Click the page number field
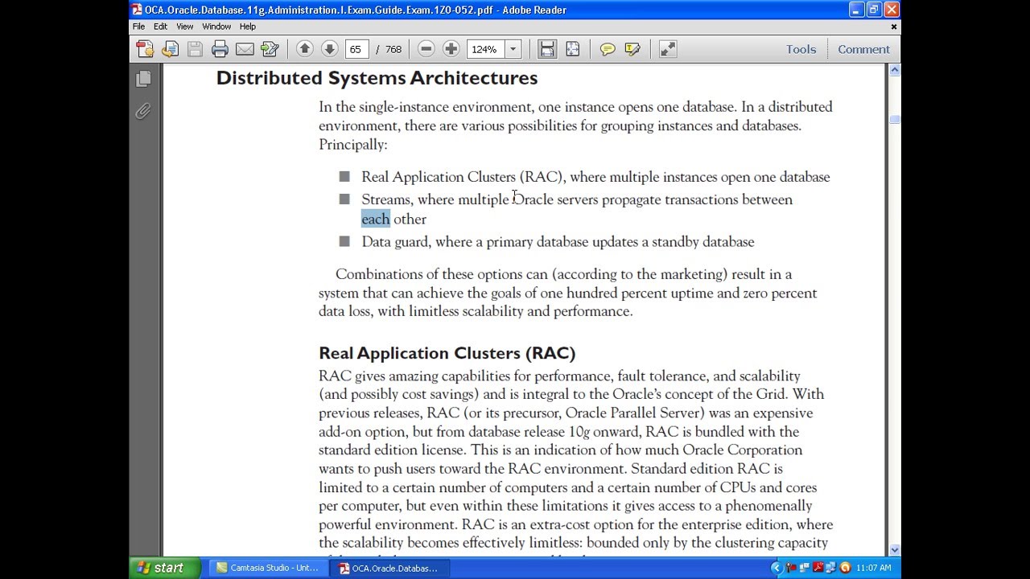The image size is (1030, 579). click(357, 49)
